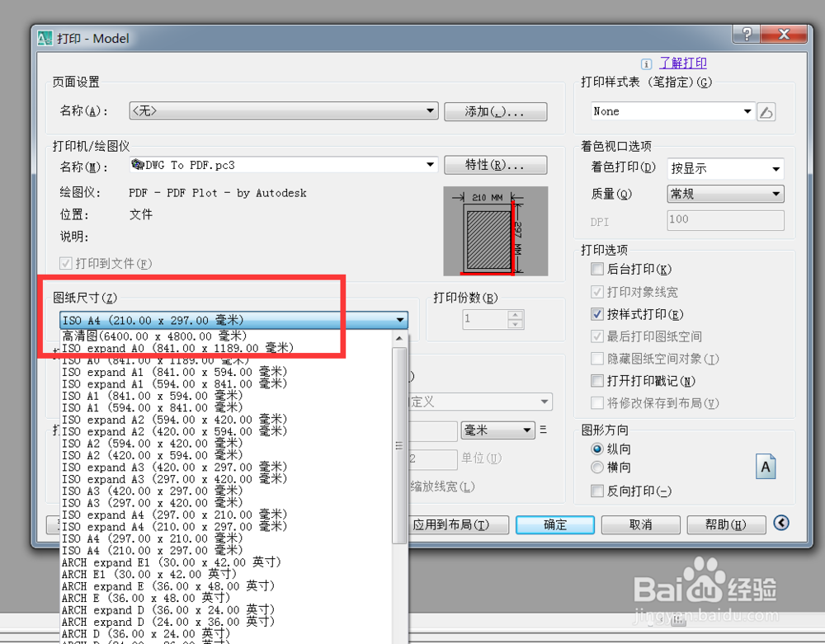The image size is (825, 644).
Task: Confirm with the 确定 button
Action: (555, 524)
